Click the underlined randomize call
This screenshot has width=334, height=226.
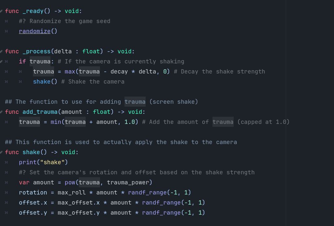pos(35,31)
